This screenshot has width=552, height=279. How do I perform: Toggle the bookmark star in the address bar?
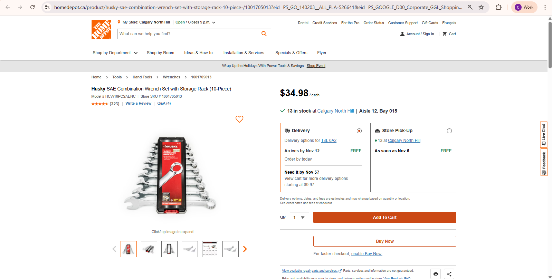coord(481,7)
